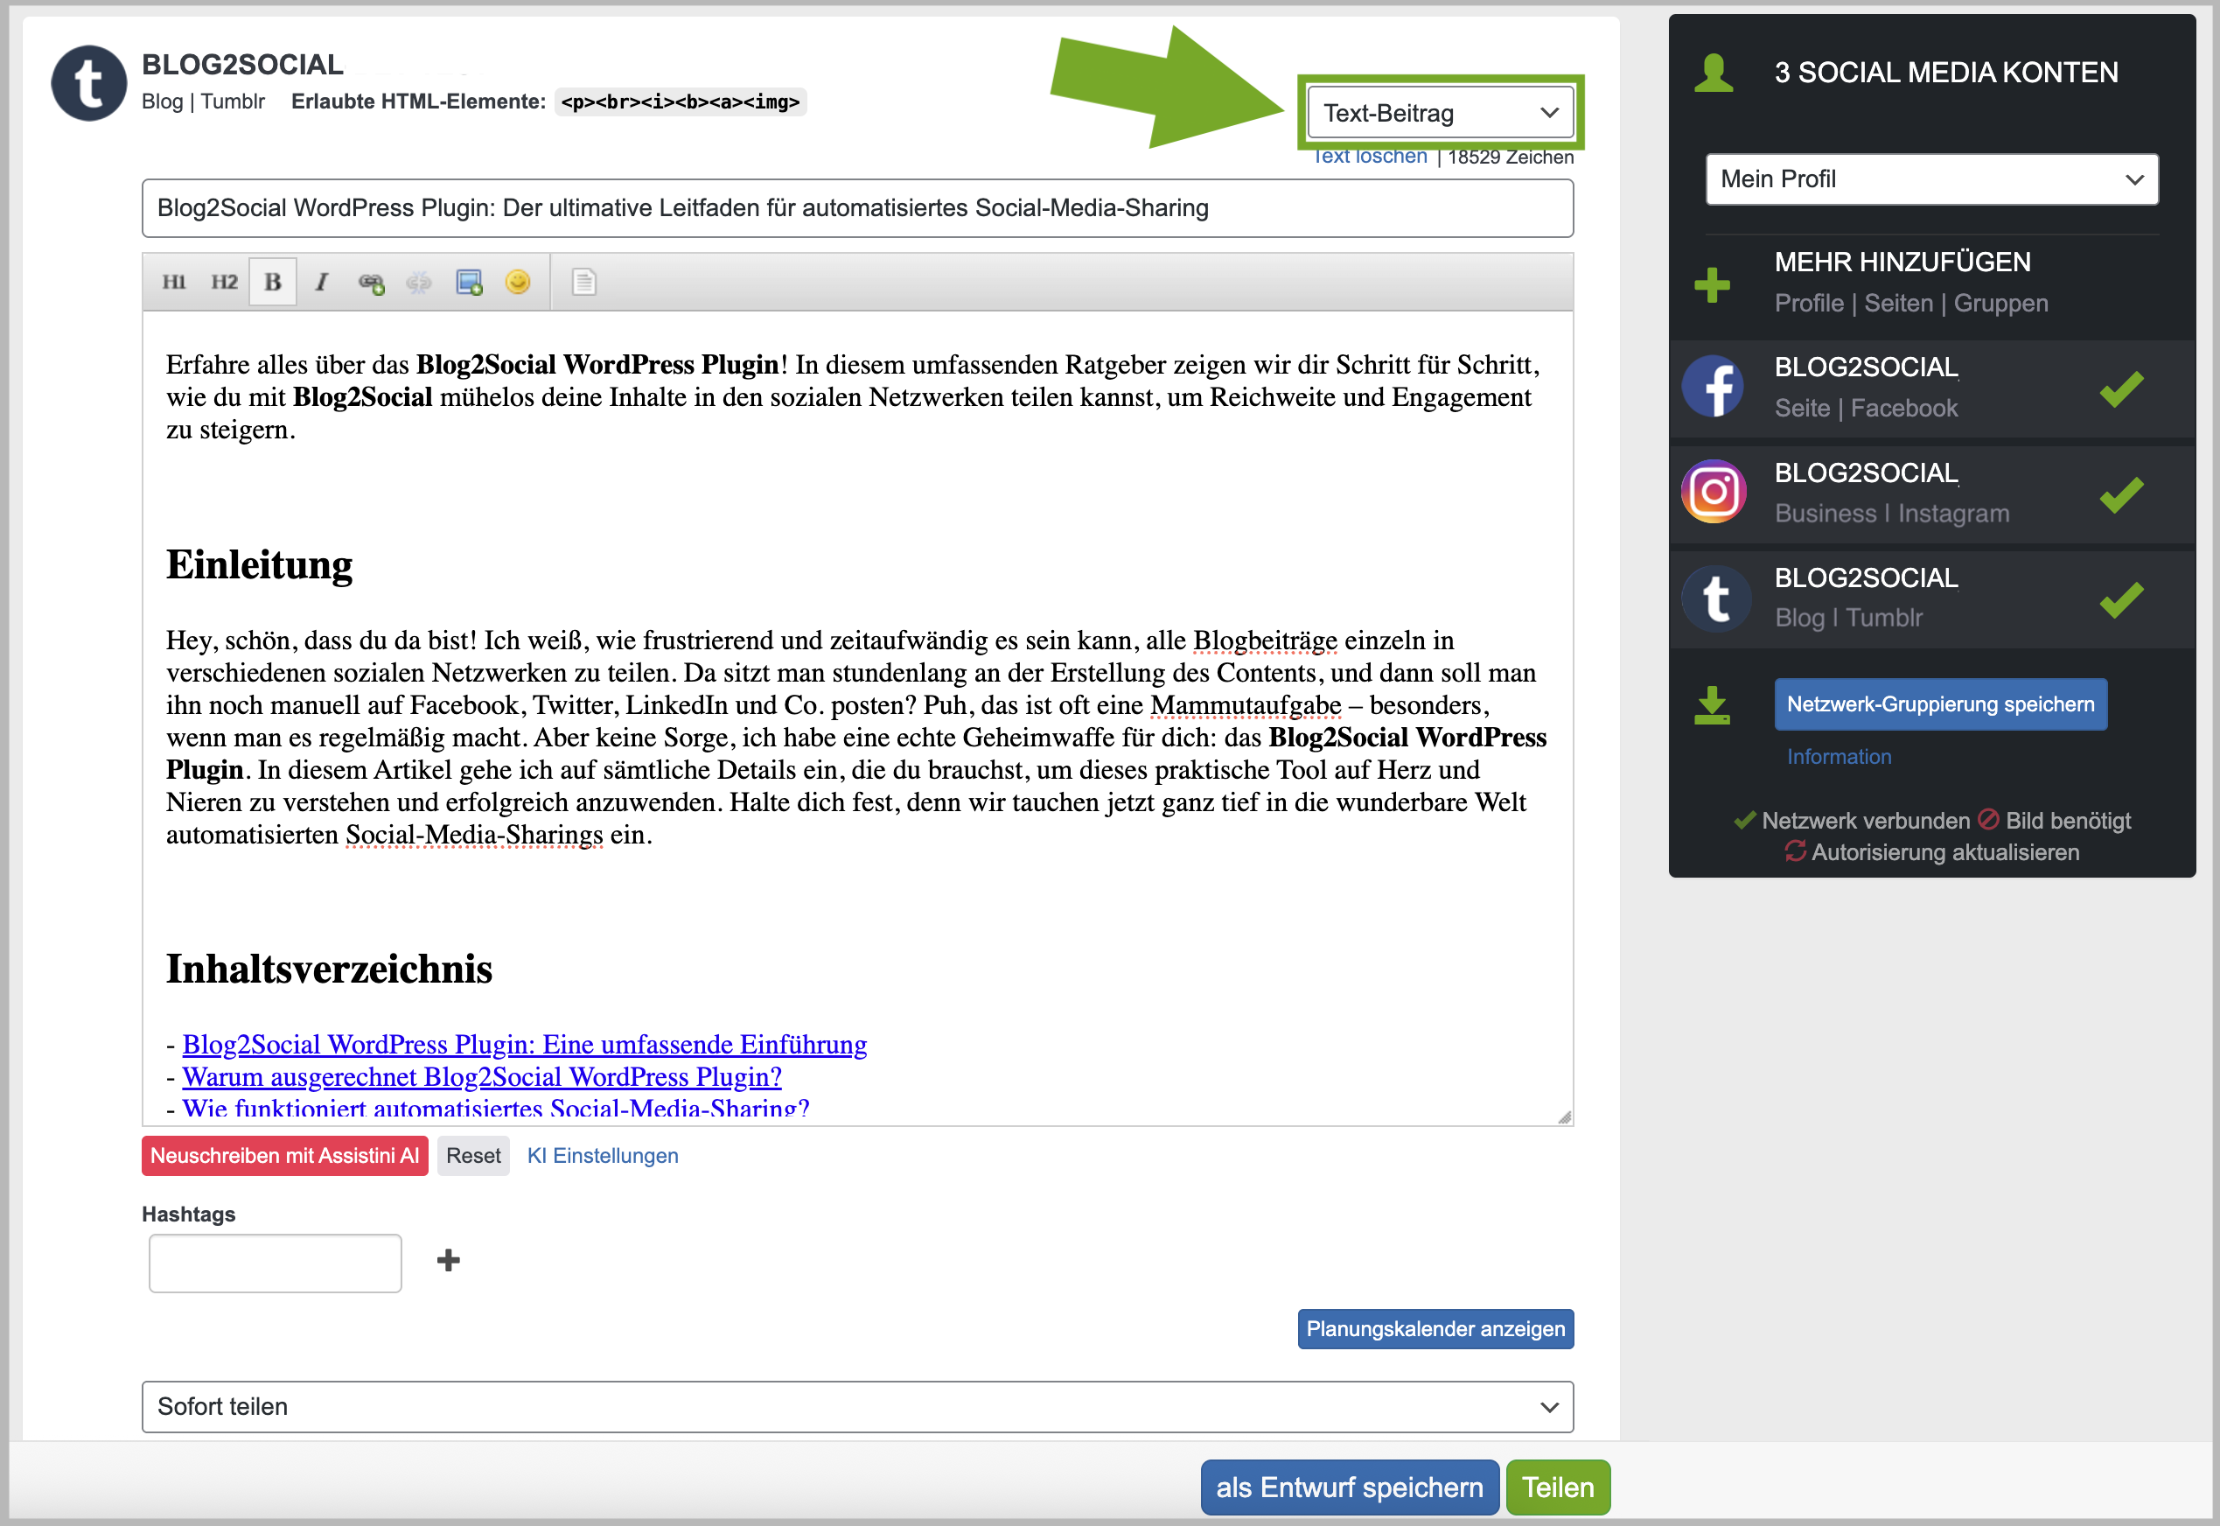Click the document page icon in toolbar
This screenshot has height=1526, width=2220.
pos(584,282)
